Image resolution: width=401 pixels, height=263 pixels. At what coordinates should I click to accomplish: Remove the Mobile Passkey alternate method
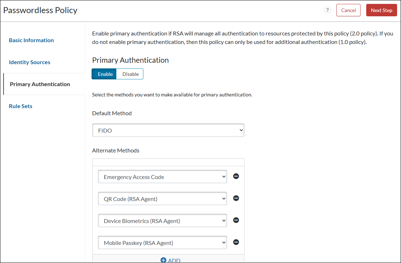click(x=236, y=242)
